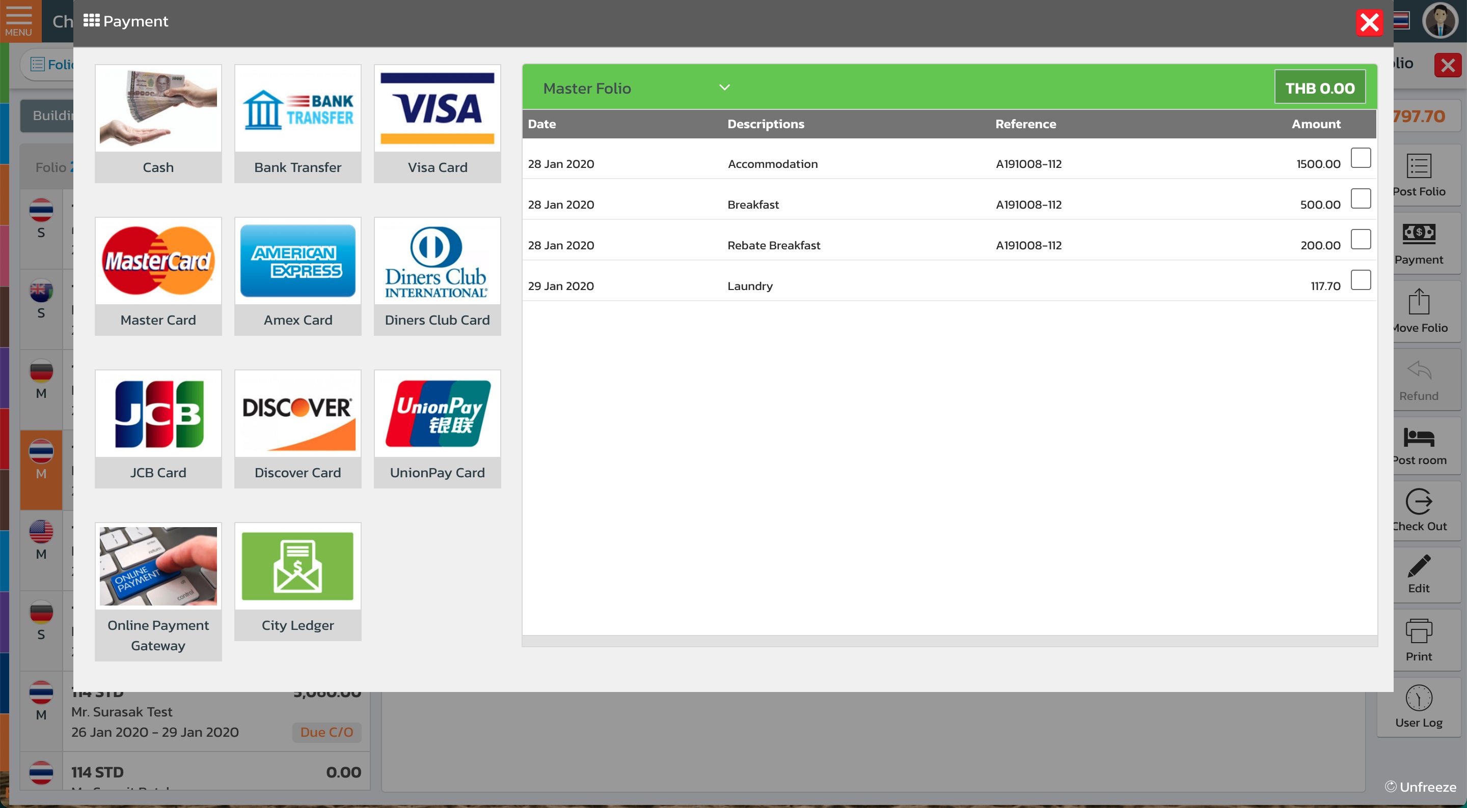Click Print icon in background sidebar
Image resolution: width=1467 pixels, height=808 pixels.
click(1418, 640)
